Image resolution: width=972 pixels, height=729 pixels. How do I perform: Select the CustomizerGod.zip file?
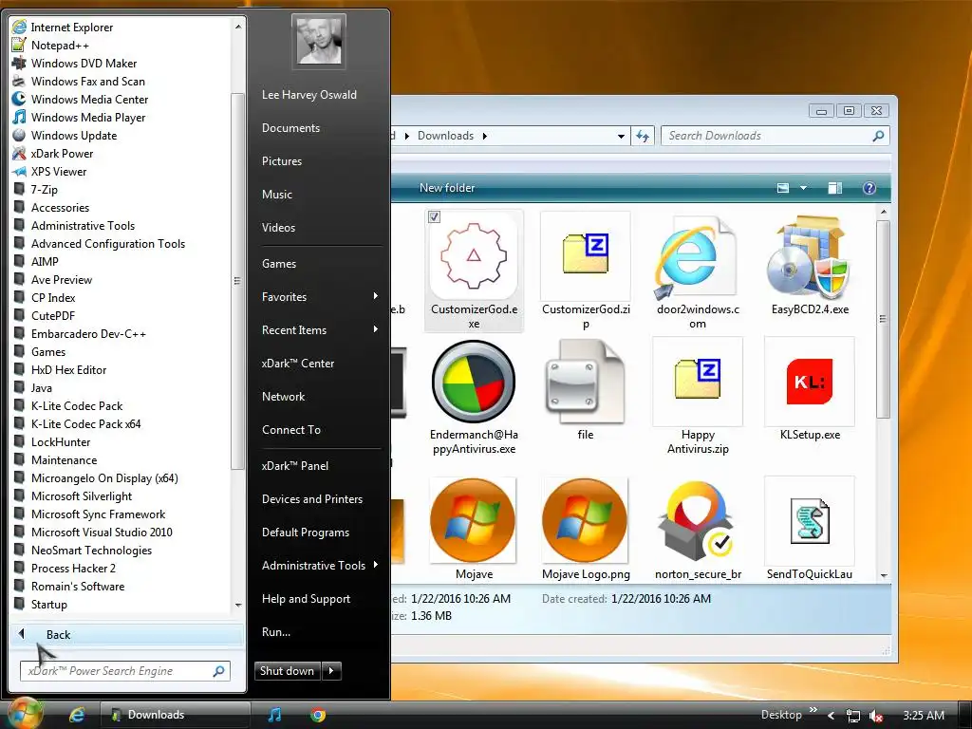coord(585,271)
